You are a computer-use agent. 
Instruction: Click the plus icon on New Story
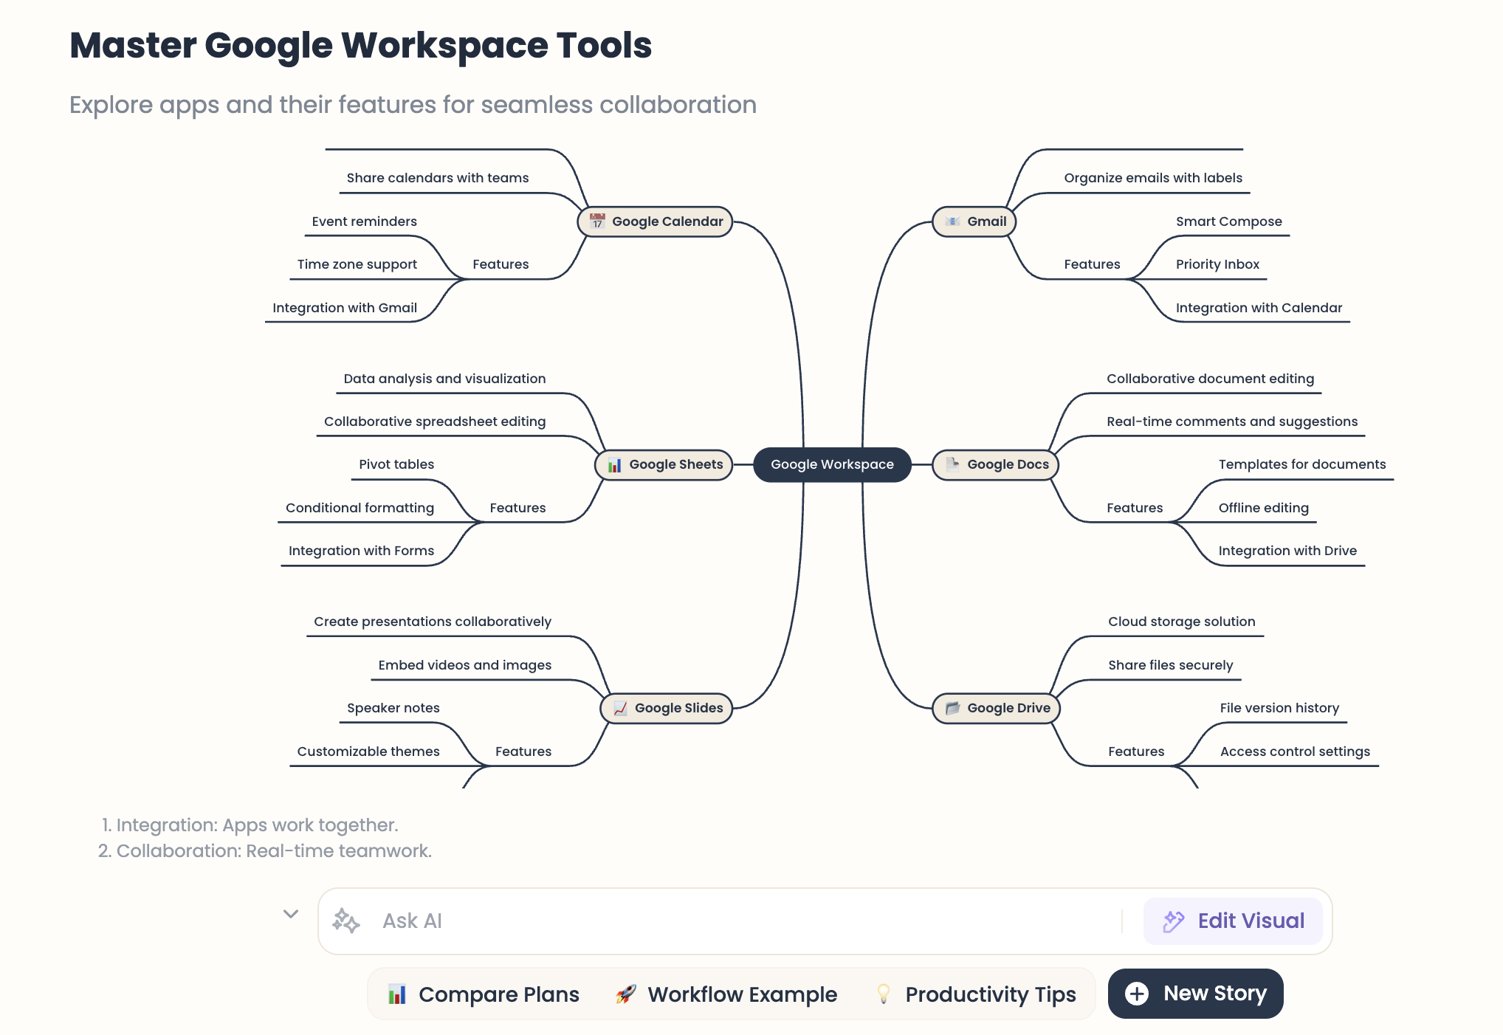(1137, 994)
